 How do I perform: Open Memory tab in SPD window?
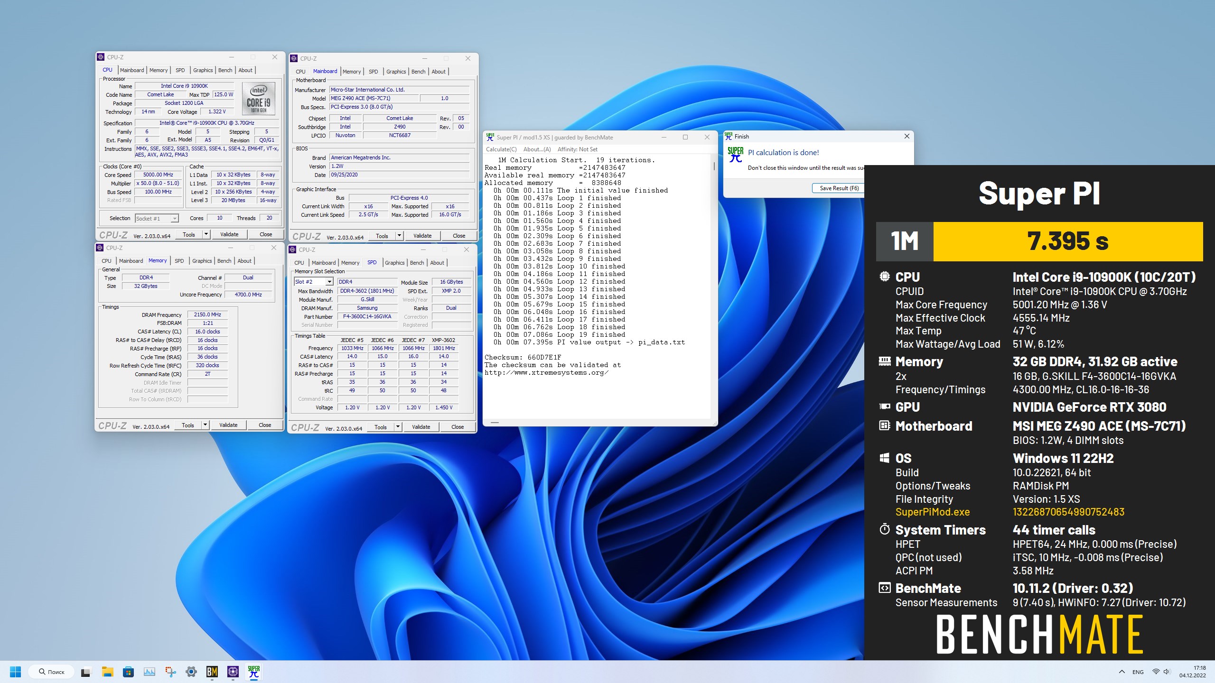click(350, 263)
